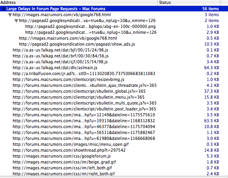Select the vbulletin_global.js?v=365 row
The height and width of the screenshot is (178, 228).
[114, 91]
